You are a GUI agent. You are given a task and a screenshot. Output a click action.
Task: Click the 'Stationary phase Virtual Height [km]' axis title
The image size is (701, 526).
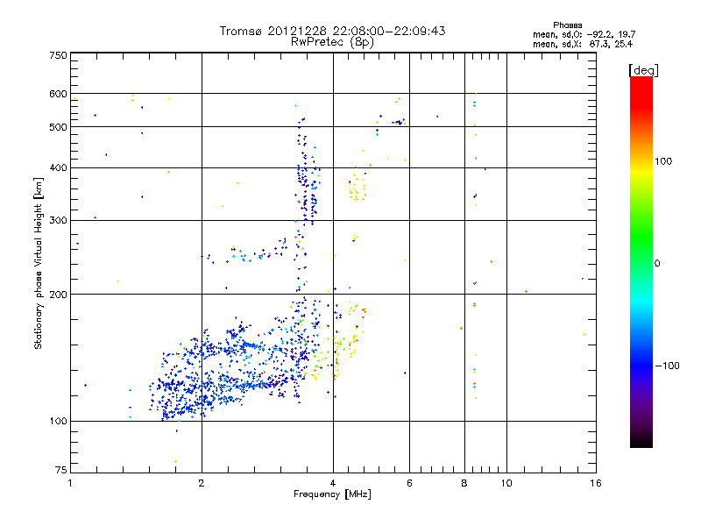pyautogui.click(x=38, y=263)
